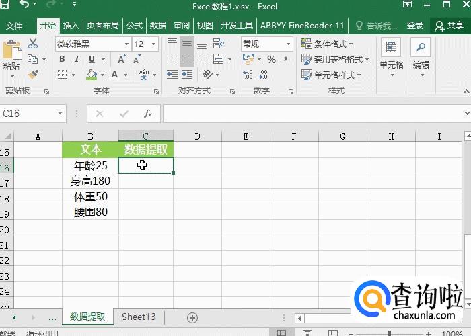Switch to the 数据 Data tab
Image resolution: width=471 pixels, height=336 pixels.
tap(158, 26)
